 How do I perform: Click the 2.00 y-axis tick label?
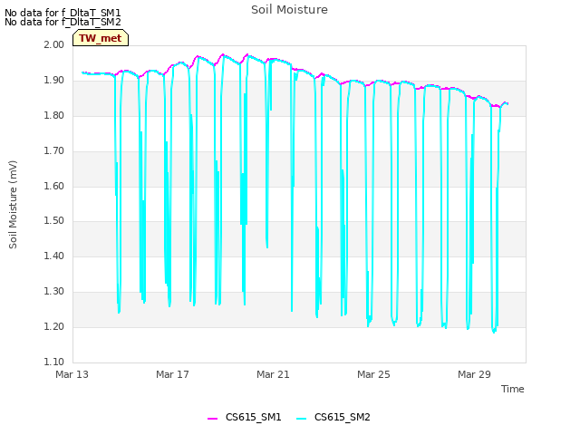(54, 44)
